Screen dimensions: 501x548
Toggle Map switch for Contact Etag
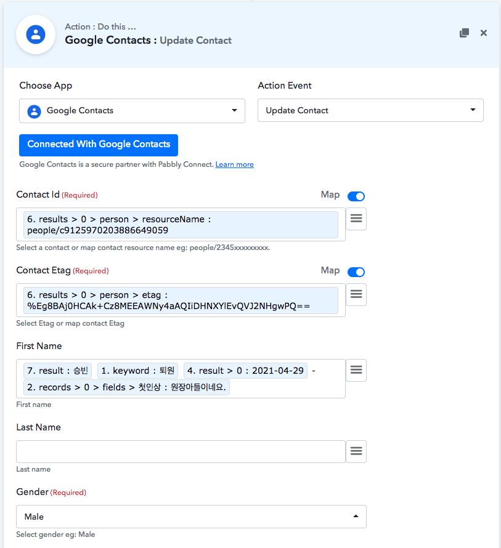(356, 272)
